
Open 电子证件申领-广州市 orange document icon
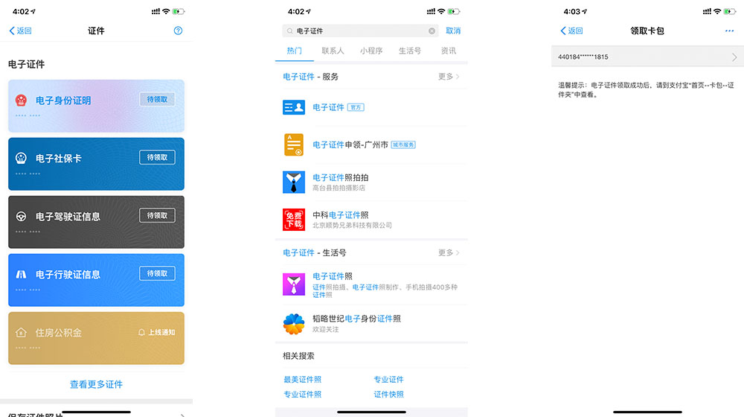point(294,144)
